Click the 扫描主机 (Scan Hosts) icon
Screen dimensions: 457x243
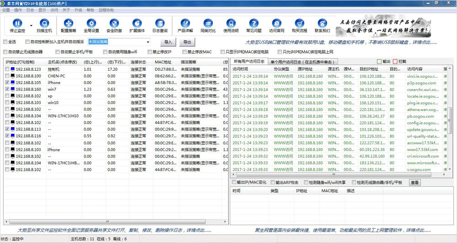(44, 24)
